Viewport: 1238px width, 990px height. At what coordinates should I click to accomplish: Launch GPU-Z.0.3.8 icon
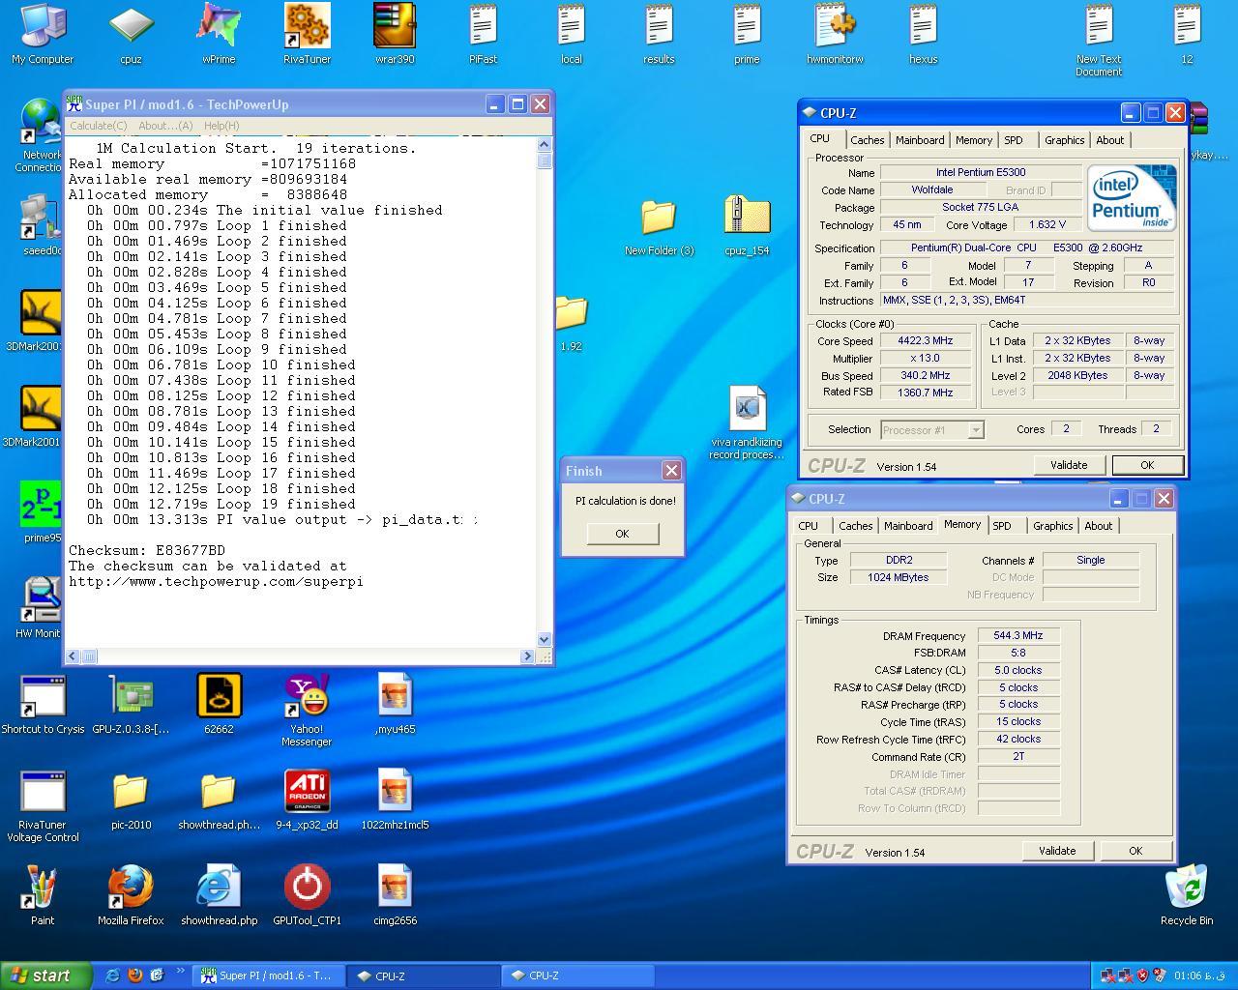[x=131, y=704]
